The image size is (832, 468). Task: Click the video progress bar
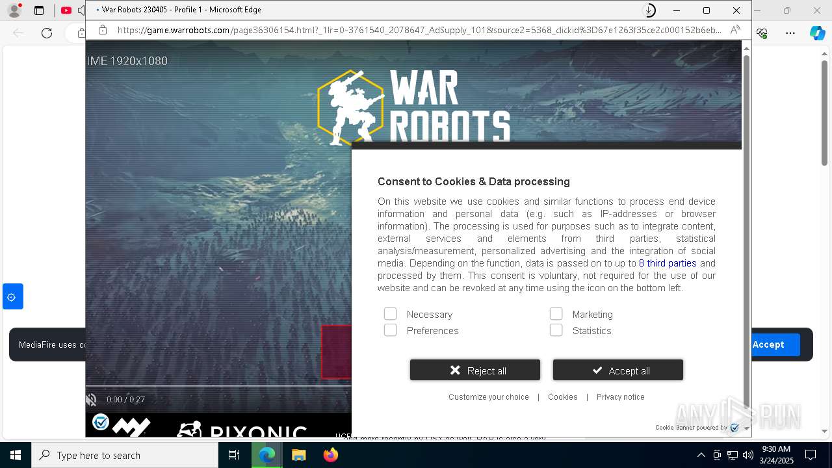218,386
